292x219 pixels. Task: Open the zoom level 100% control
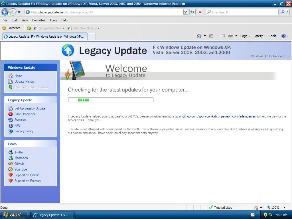click(x=276, y=208)
